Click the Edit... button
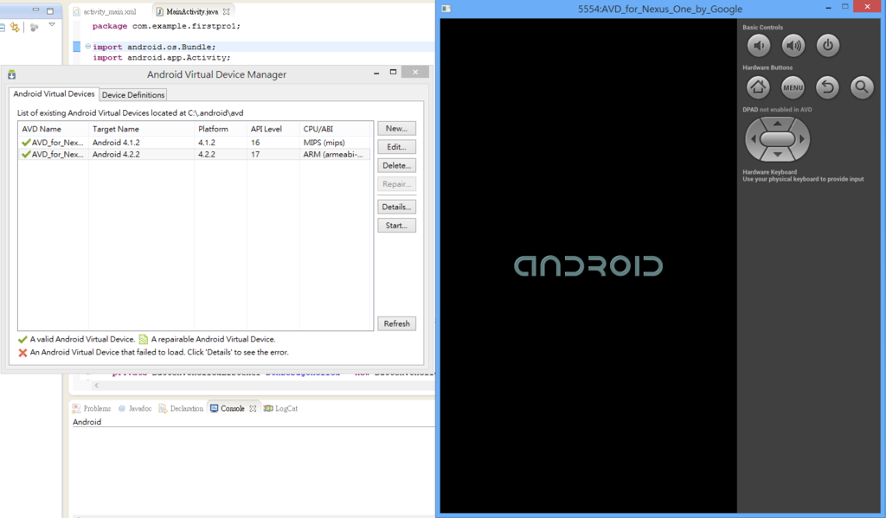The width and height of the screenshot is (886, 518). (x=396, y=147)
